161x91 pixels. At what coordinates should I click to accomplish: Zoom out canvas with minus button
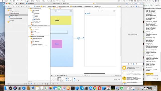tap(83, 75)
